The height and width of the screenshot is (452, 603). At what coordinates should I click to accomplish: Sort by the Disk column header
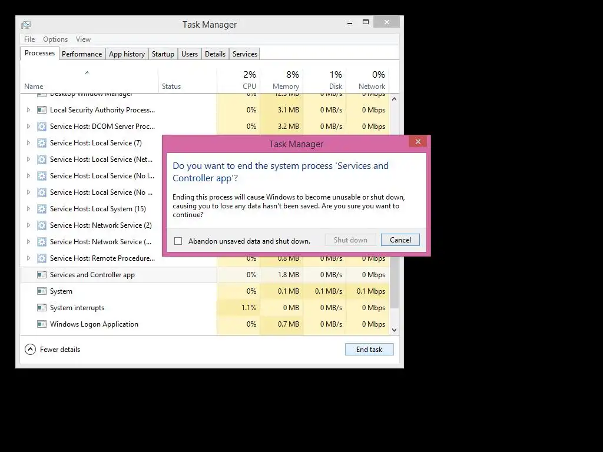pos(324,81)
